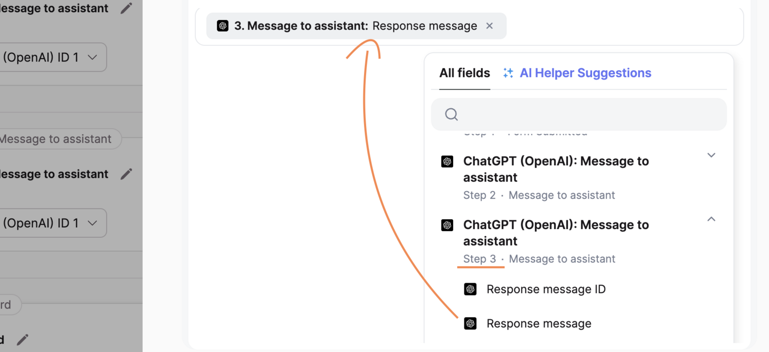Viewport: 769px width, 352px height.
Task: Click the Step 2 ChatGPT (OpenAI) entry title
Action: coord(556,169)
